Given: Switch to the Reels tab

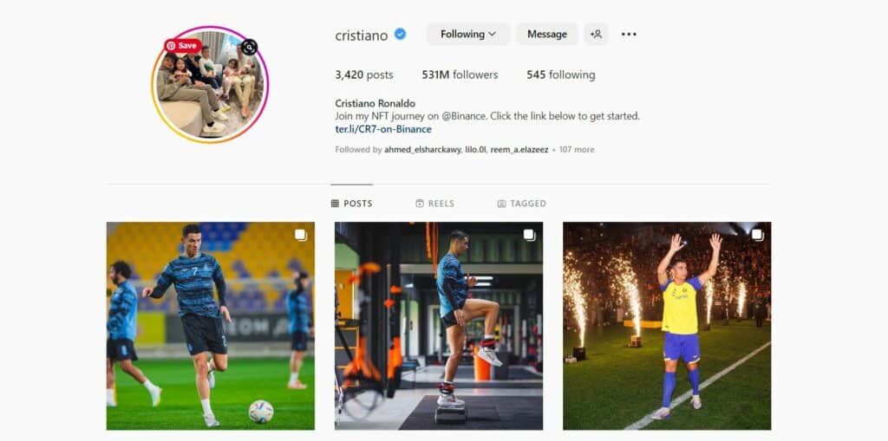Looking at the screenshot, I should coord(435,204).
